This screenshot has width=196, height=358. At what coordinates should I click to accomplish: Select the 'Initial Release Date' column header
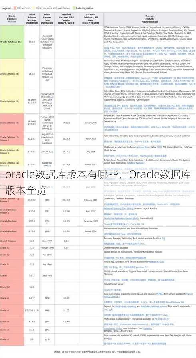pyautogui.click(x=47, y=19)
